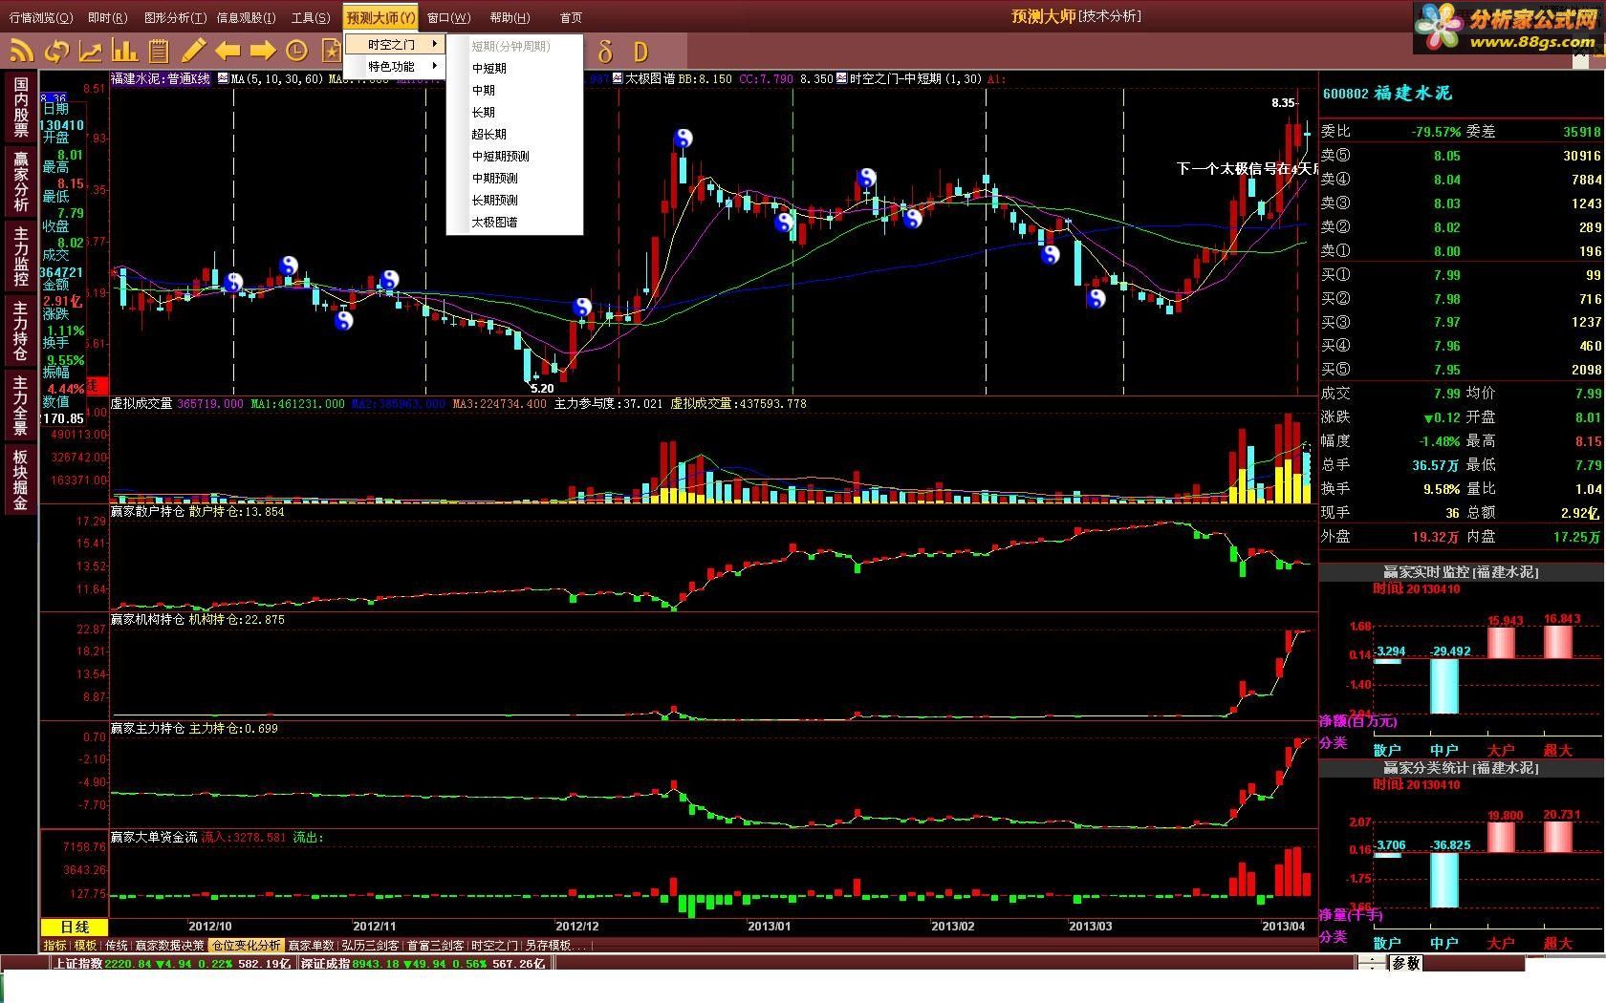Image resolution: width=1606 pixels, height=1003 pixels.
Task: Go forward with the right arrow icon
Action: [263, 51]
